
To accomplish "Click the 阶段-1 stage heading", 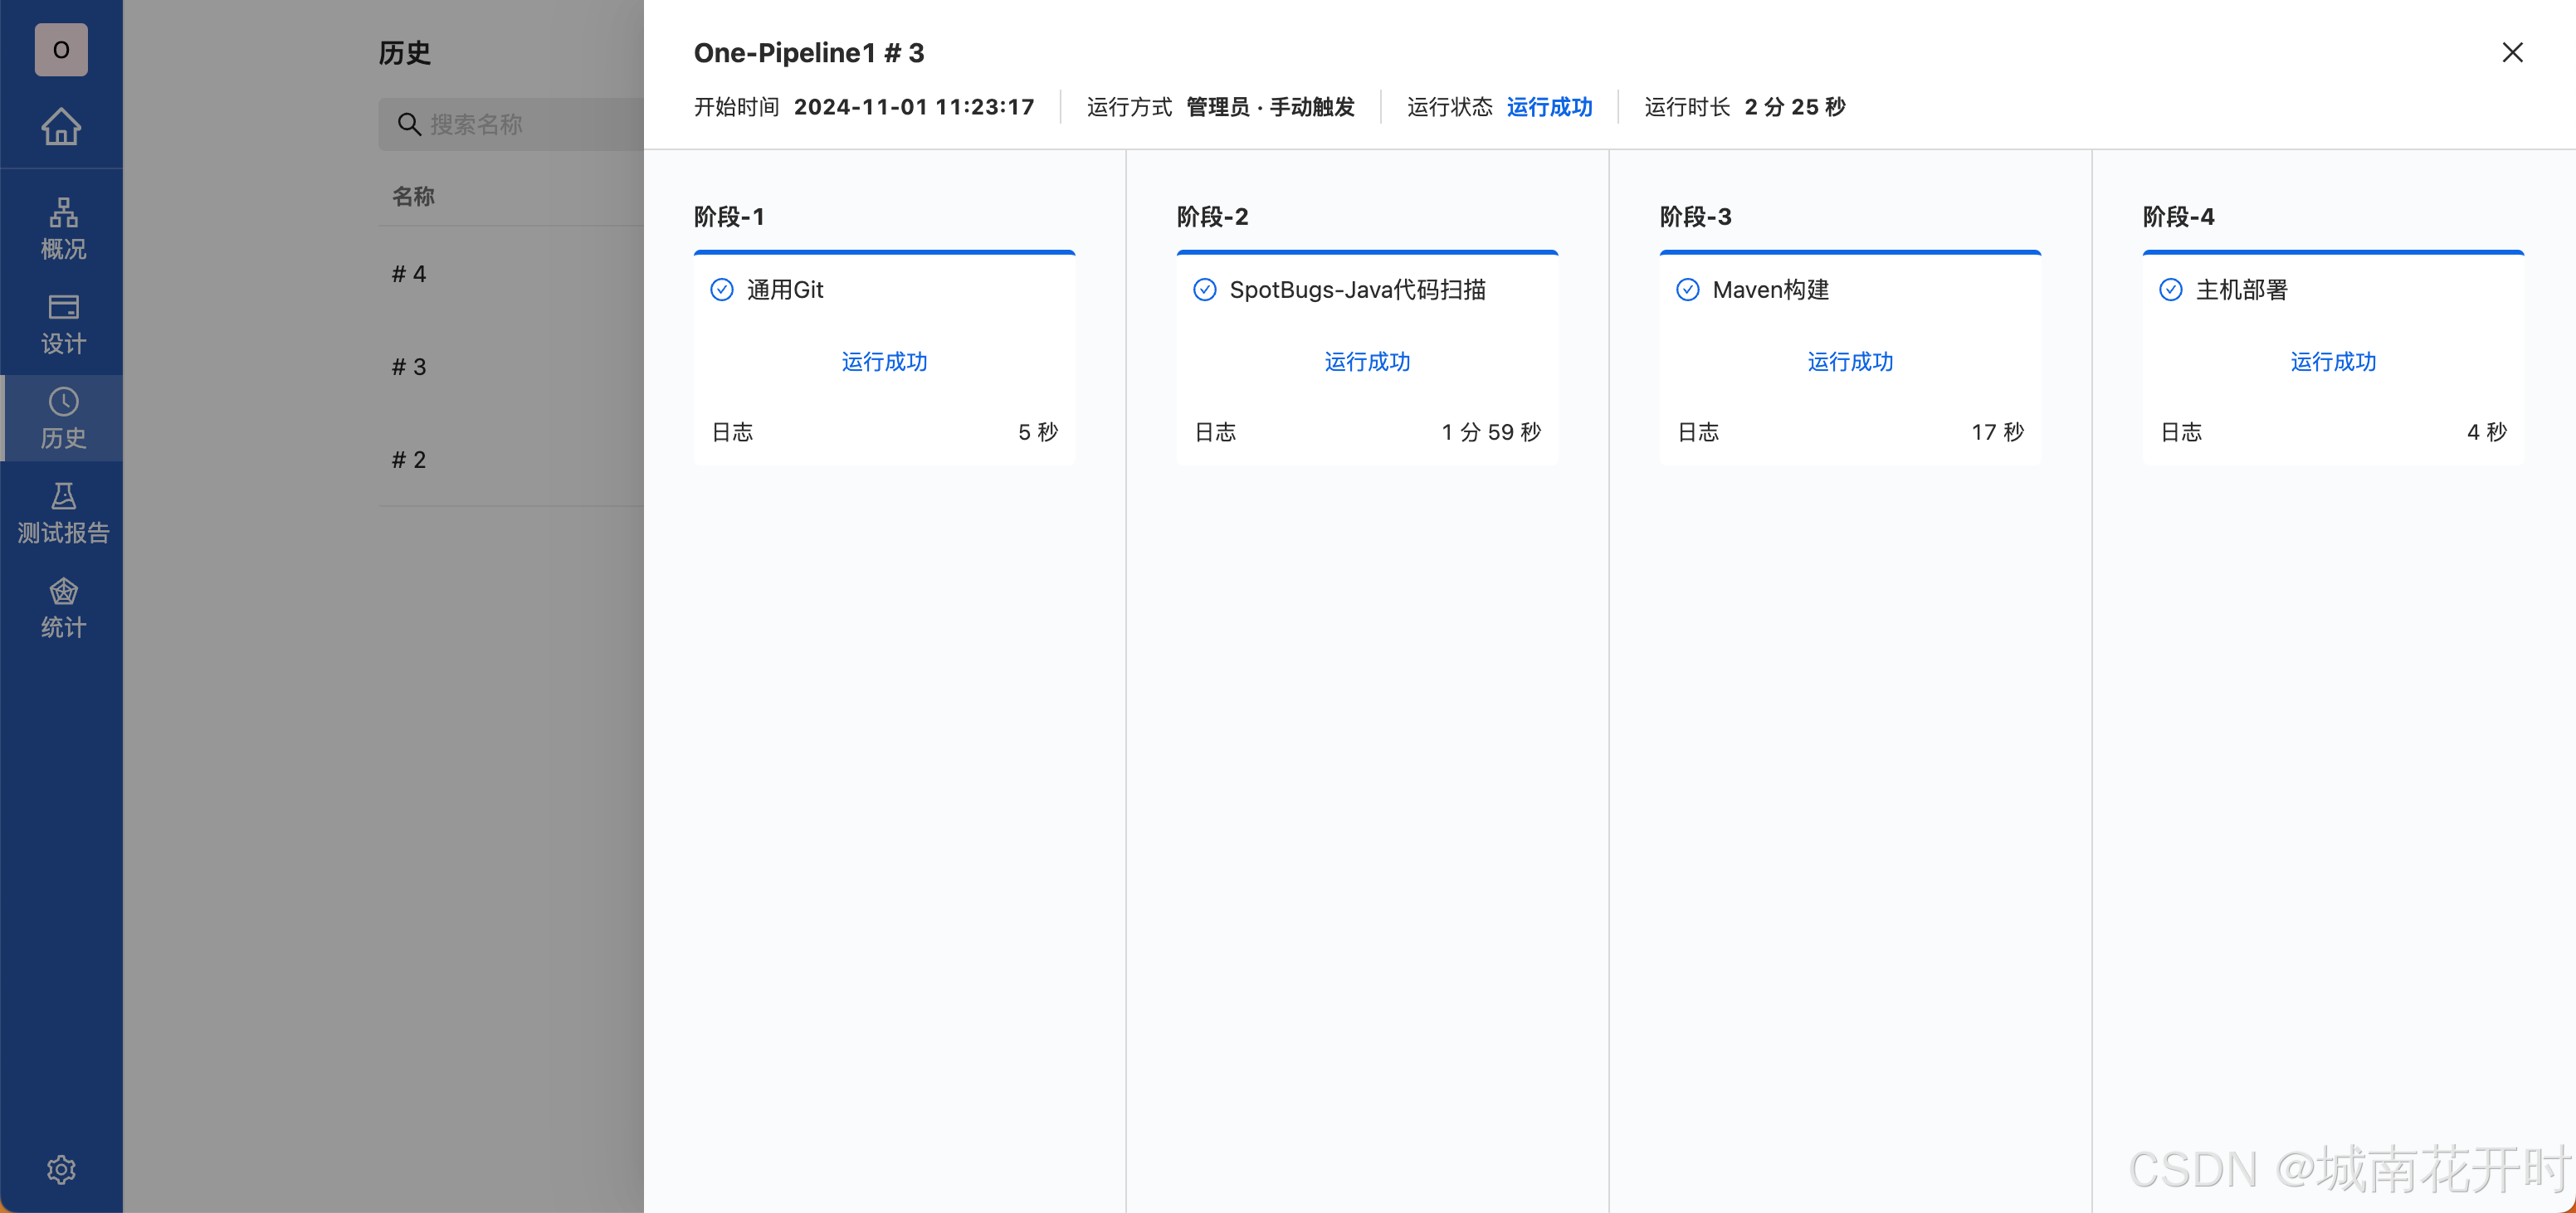I will [x=729, y=217].
